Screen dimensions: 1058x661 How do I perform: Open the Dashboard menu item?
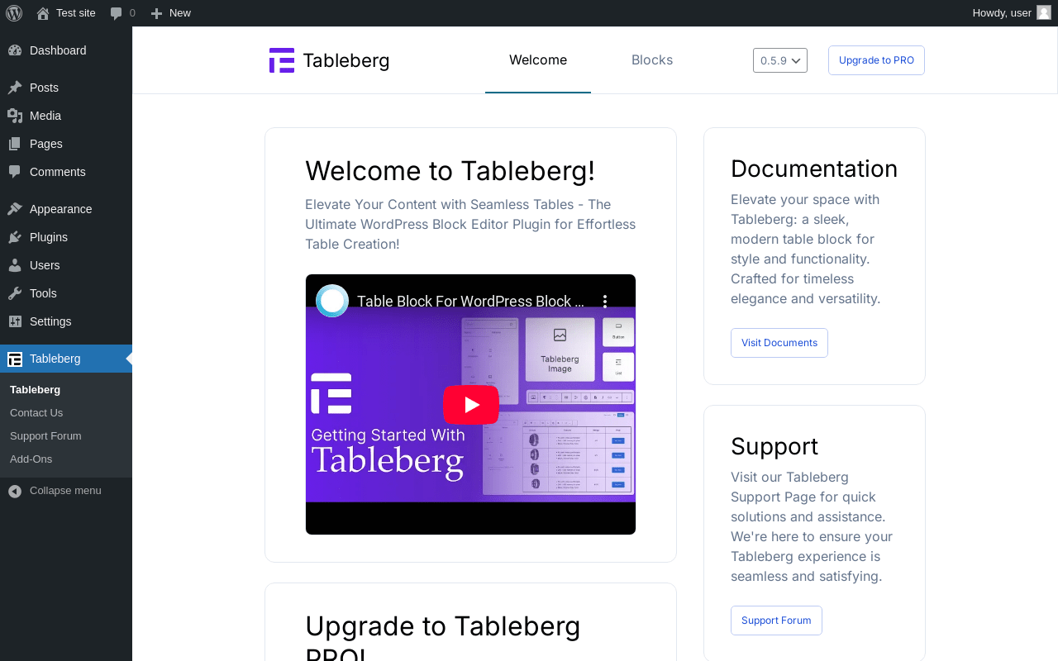(x=66, y=50)
